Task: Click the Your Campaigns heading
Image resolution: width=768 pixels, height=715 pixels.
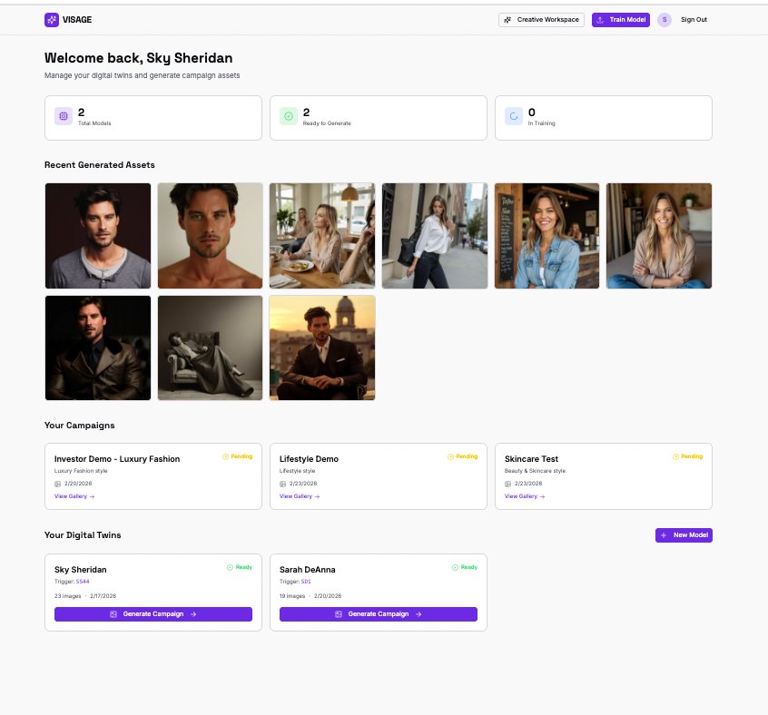Action: (x=79, y=426)
